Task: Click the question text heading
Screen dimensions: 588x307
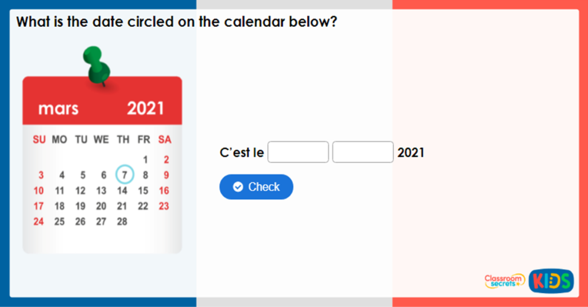Action: coord(176,22)
